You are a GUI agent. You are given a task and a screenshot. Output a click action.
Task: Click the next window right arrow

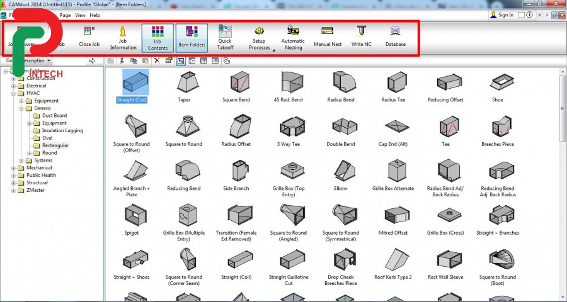point(547,15)
